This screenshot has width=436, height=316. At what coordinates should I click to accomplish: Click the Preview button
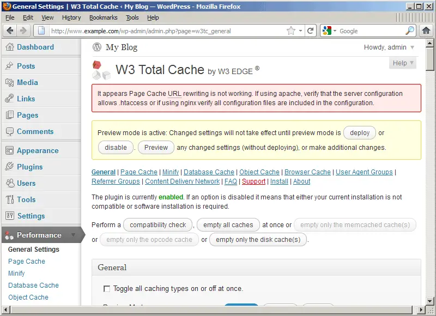(x=156, y=148)
